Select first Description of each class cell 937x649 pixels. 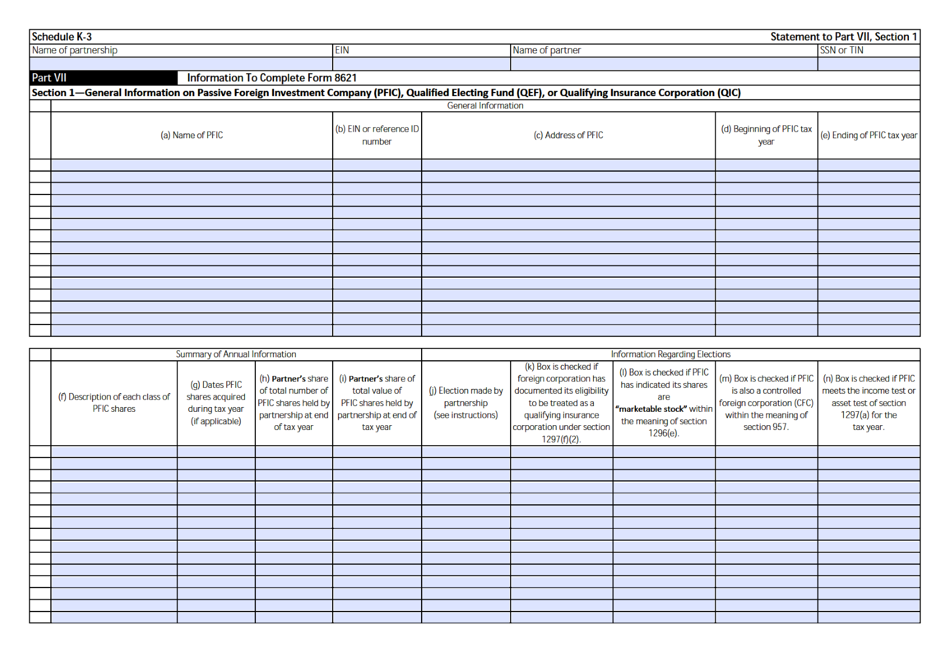[x=114, y=452]
